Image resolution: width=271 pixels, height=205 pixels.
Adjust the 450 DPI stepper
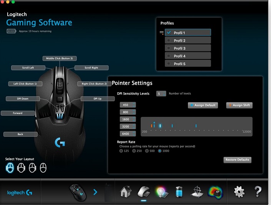134,105
